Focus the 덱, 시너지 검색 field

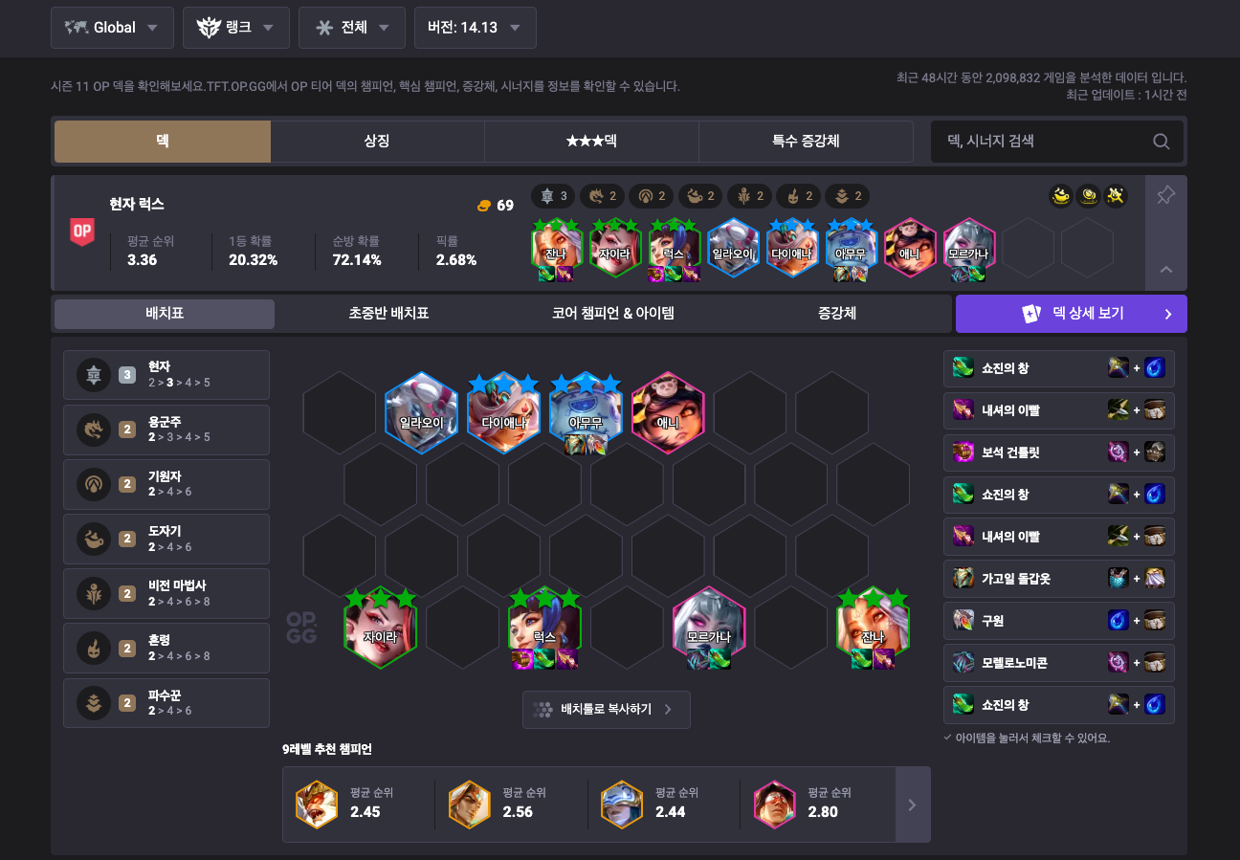(x=1045, y=142)
